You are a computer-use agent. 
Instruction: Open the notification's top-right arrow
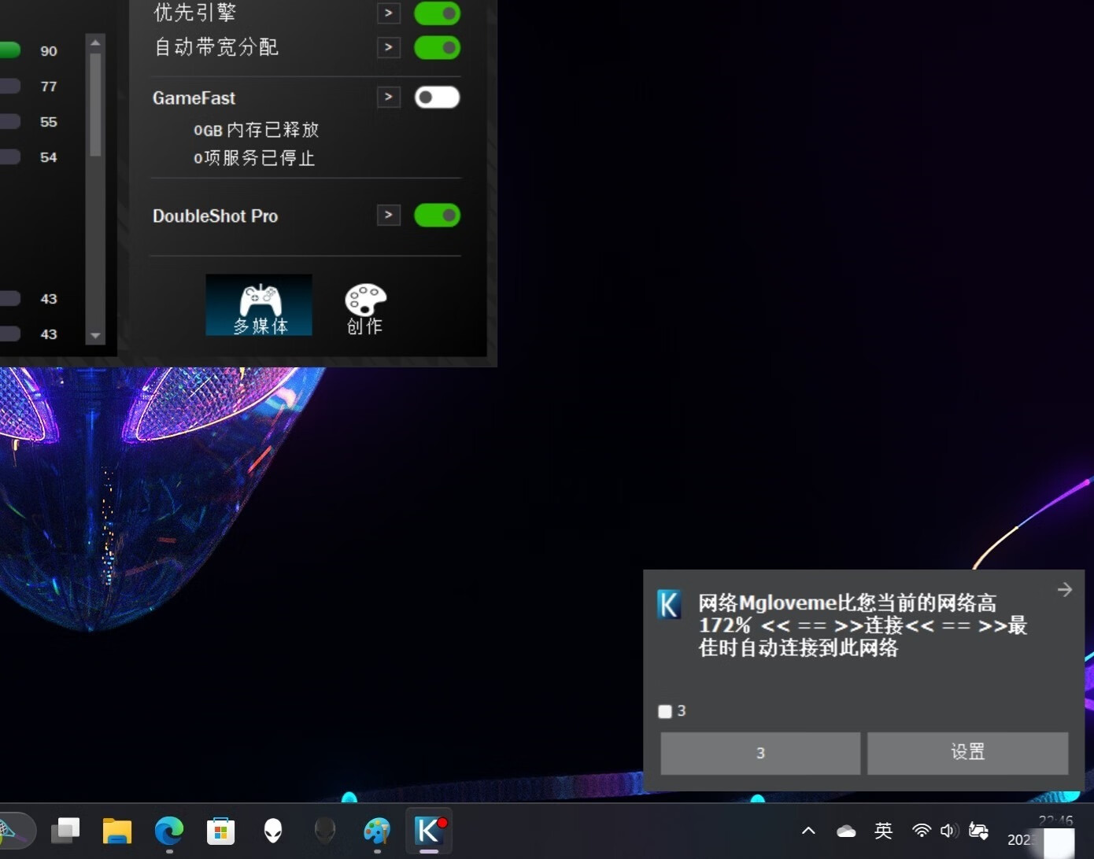coord(1064,588)
